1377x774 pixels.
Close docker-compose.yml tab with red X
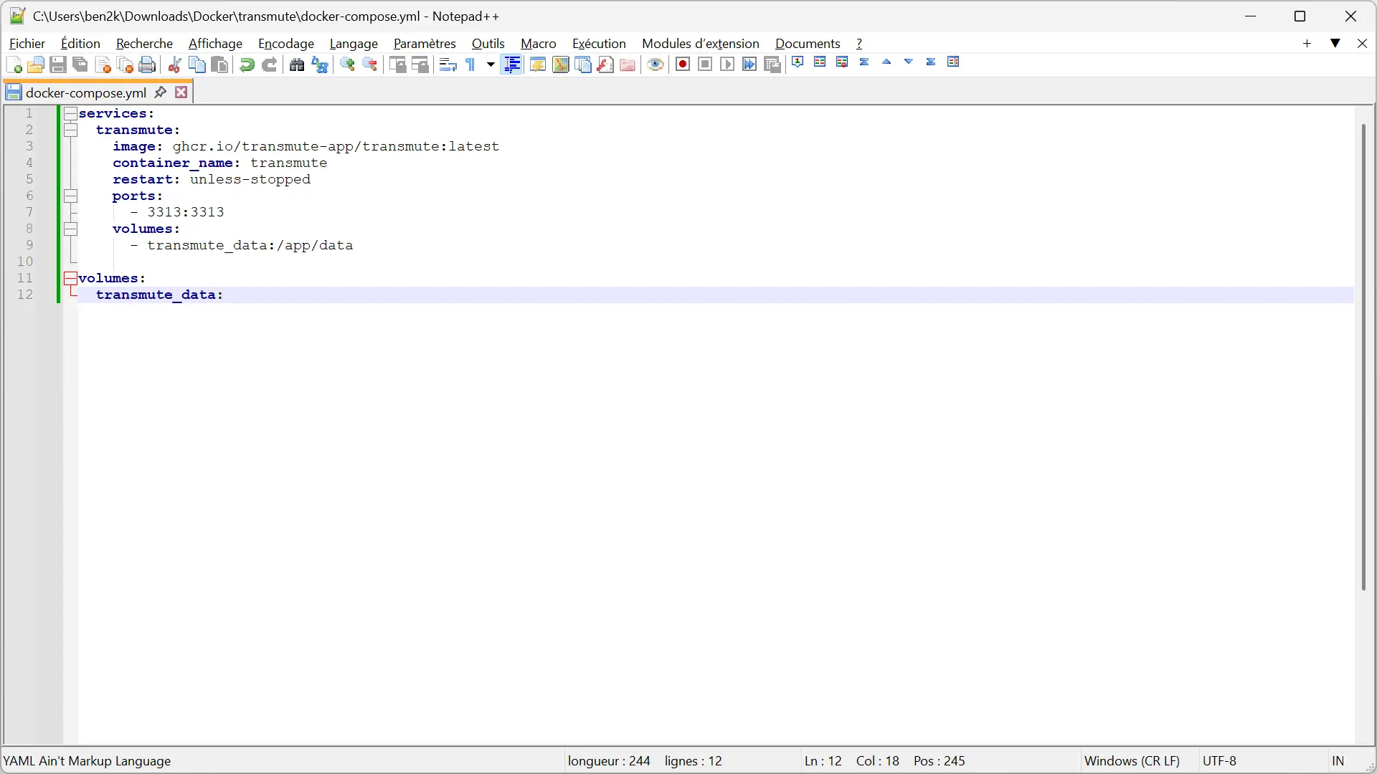click(x=181, y=92)
